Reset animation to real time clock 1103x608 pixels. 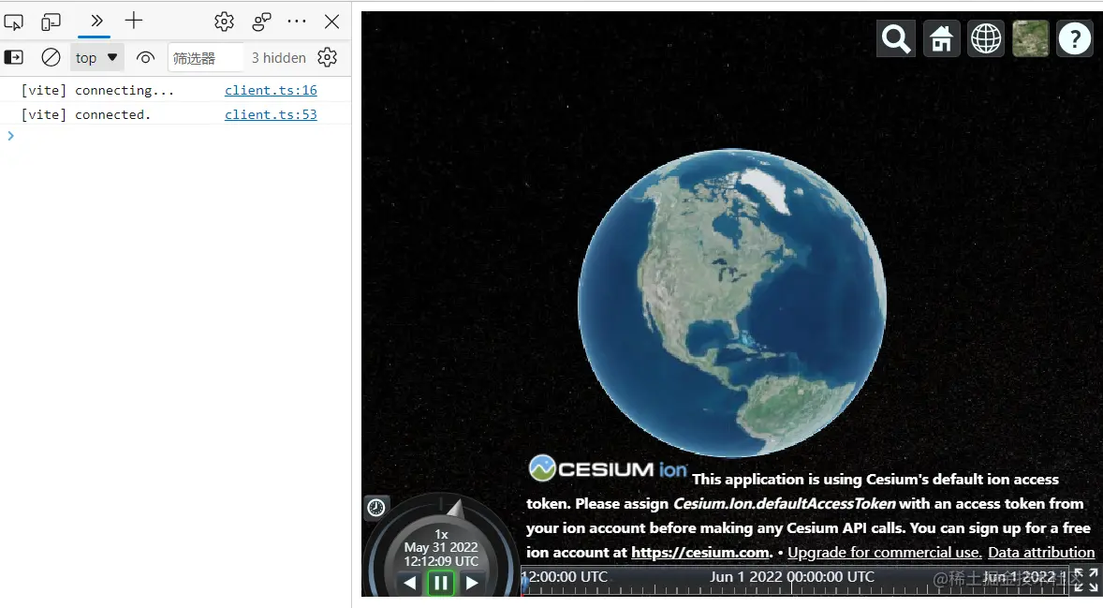(376, 508)
